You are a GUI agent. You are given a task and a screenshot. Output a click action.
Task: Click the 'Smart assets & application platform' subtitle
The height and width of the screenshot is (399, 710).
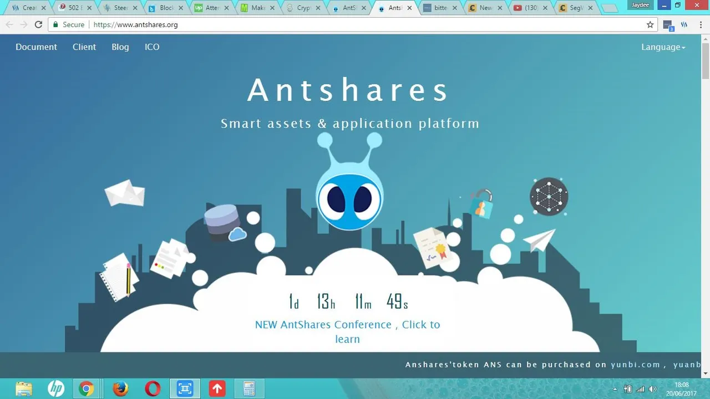click(x=350, y=124)
